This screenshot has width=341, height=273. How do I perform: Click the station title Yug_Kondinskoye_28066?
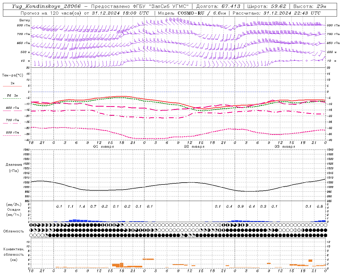[46, 6]
